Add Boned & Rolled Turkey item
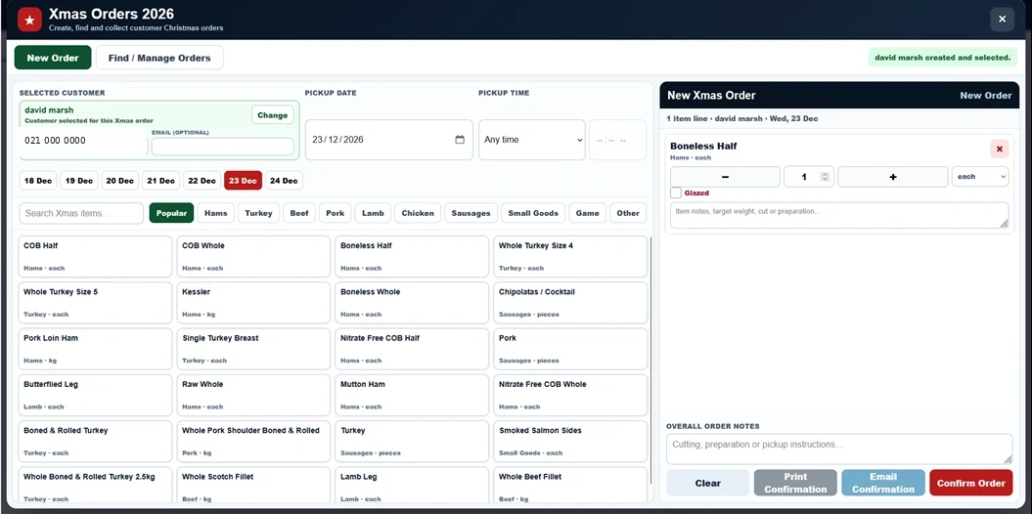 (95, 442)
